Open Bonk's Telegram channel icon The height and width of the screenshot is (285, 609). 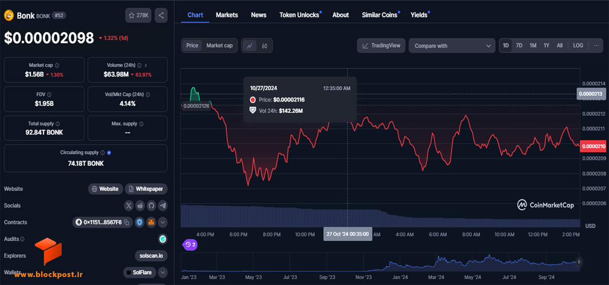pos(163,206)
